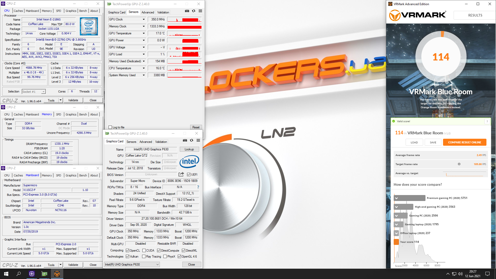Open the hamburger menu in GPU-Z Sensors window

pyautogui.click(x=200, y=11)
